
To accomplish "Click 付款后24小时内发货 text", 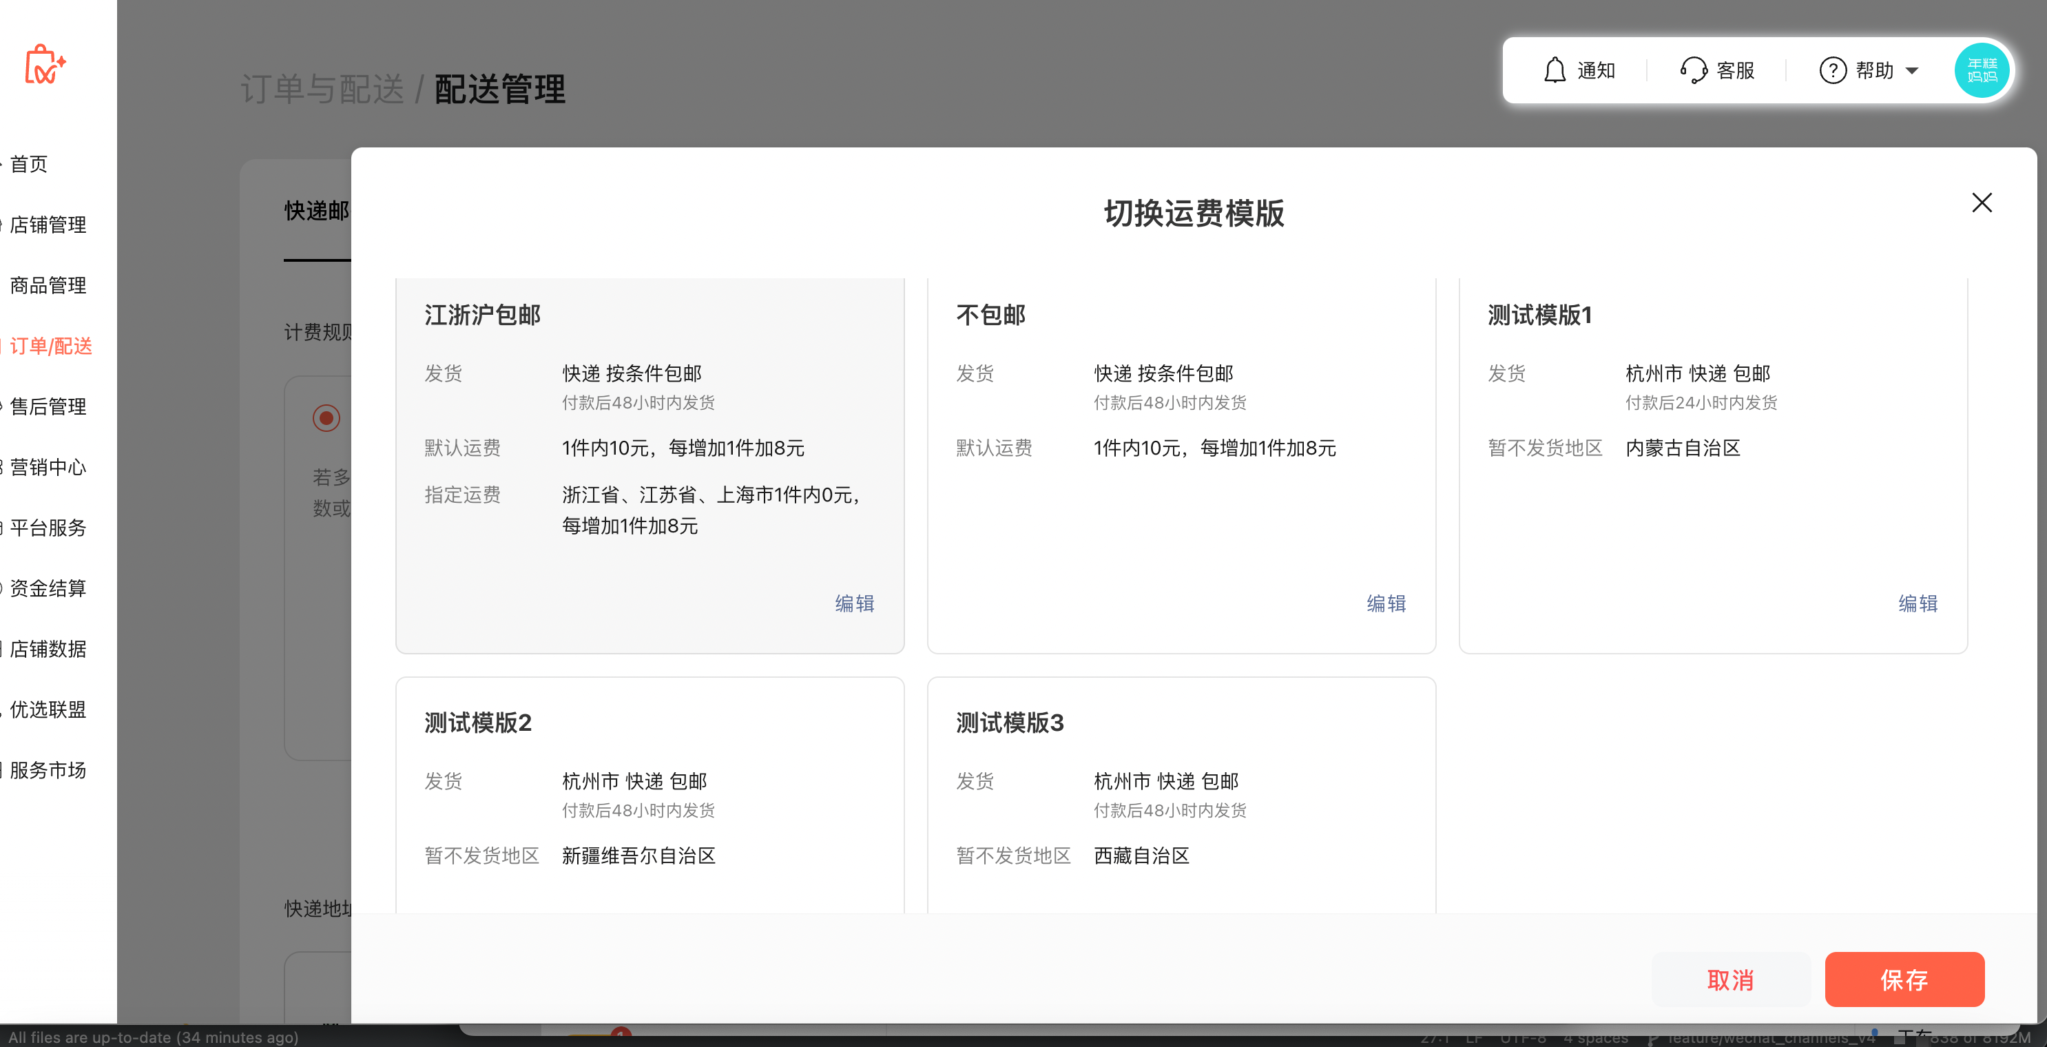I will [1701, 402].
